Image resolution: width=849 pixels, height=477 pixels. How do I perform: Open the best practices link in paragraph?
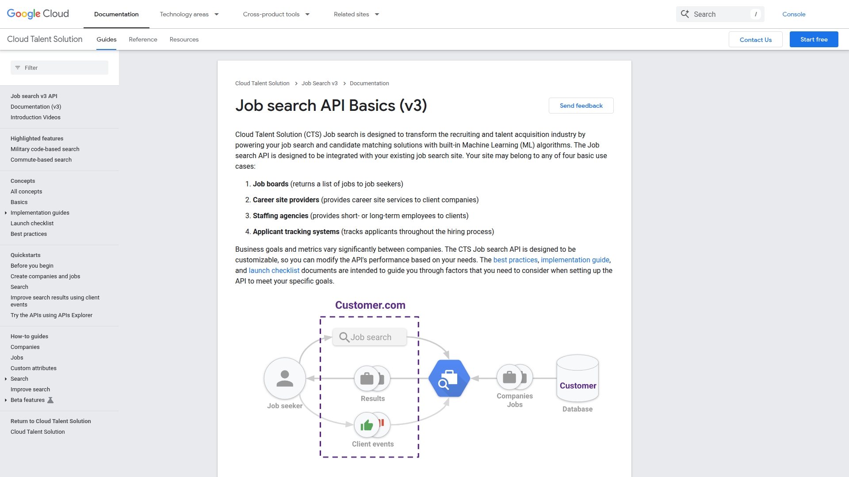[x=515, y=260]
